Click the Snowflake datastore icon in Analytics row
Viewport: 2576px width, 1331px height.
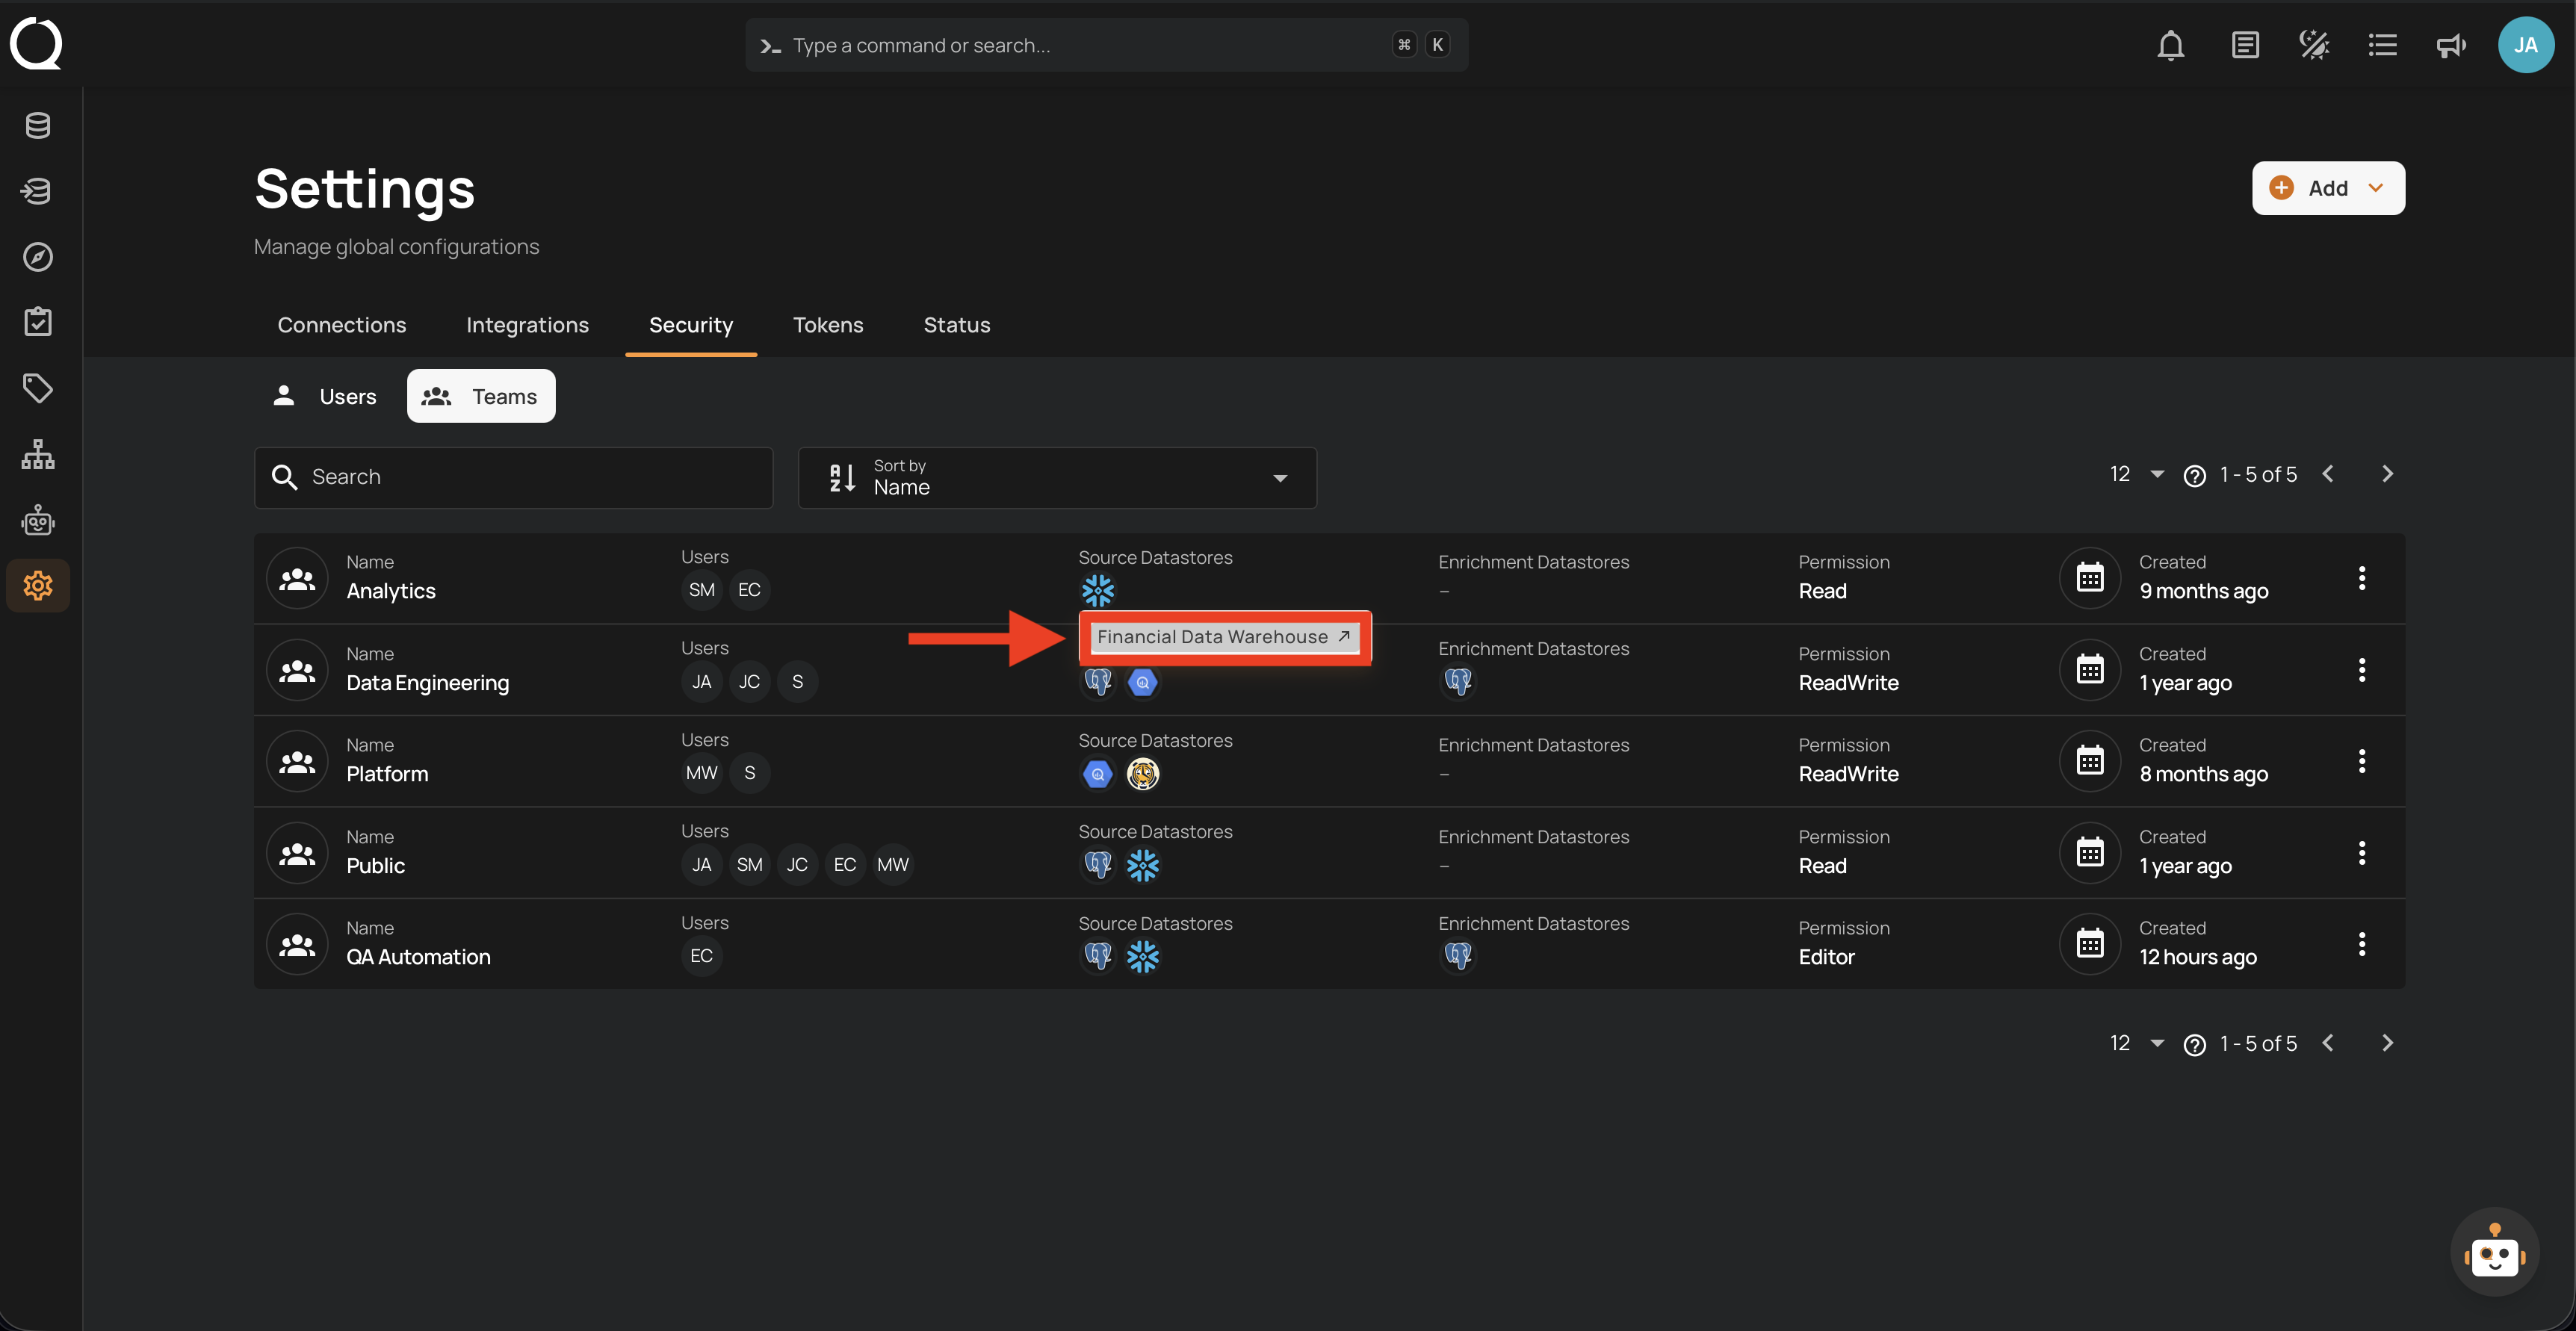click(x=1098, y=590)
